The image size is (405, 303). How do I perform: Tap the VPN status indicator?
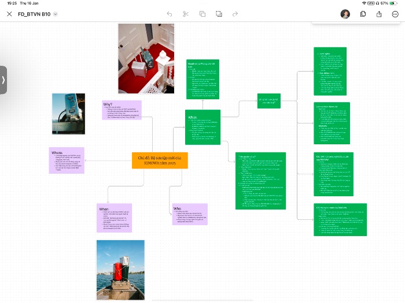[x=371, y=3]
